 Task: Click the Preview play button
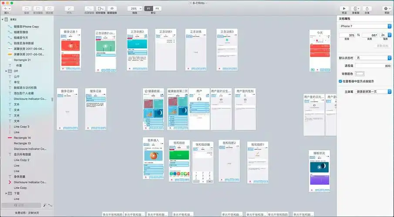point(344,8)
